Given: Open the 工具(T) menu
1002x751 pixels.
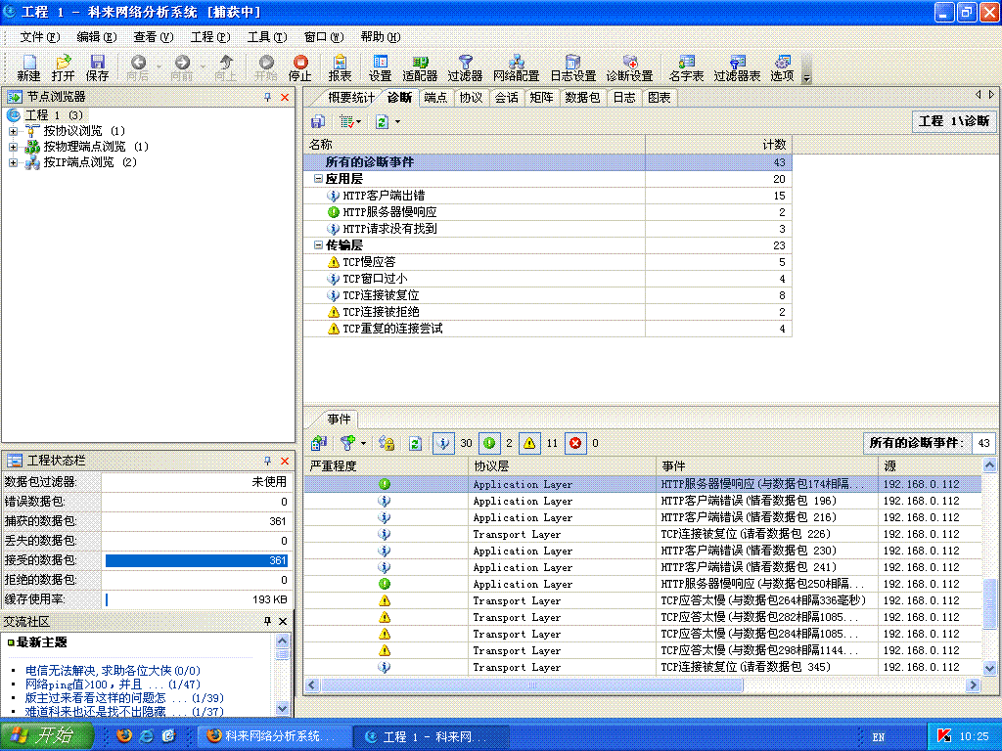Looking at the screenshot, I should click(x=266, y=37).
